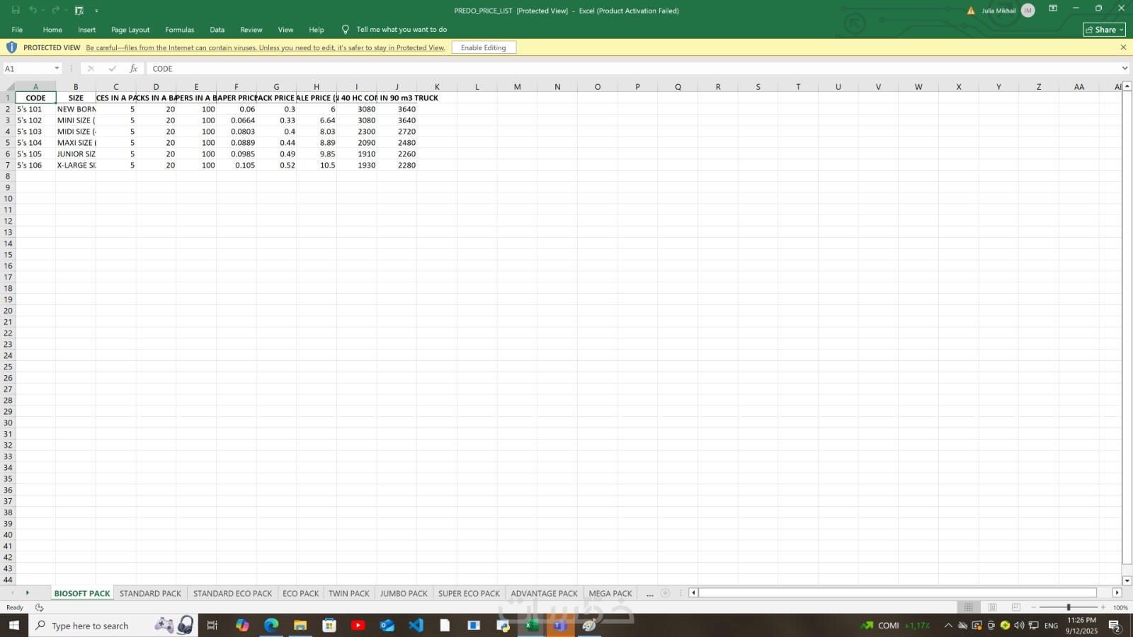This screenshot has height=637, width=1133.
Task: Open Customize Quick Access Toolbar dropdown
Action: [96, 11]
